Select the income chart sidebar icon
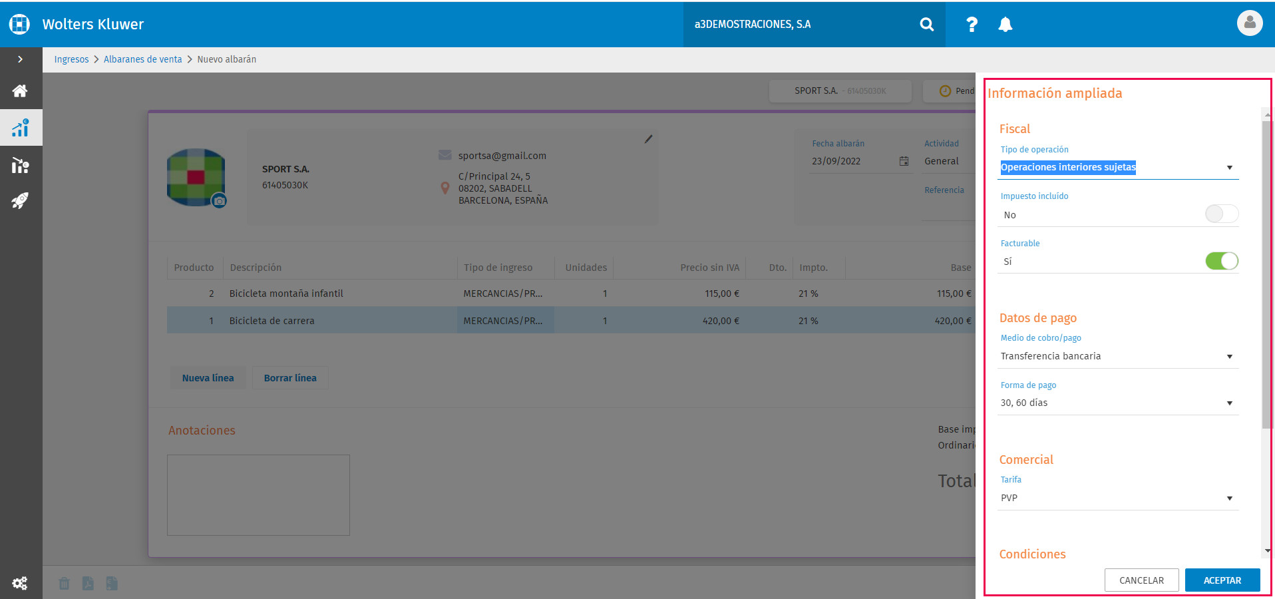Image resolution: width=1275 pixels, height=599 pixels. [x=21, y=128]
